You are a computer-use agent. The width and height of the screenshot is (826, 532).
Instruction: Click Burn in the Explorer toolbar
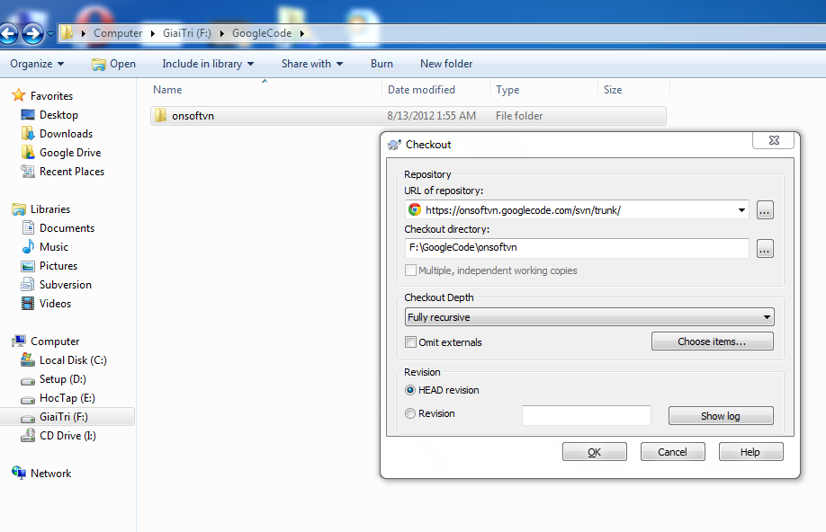382,64
